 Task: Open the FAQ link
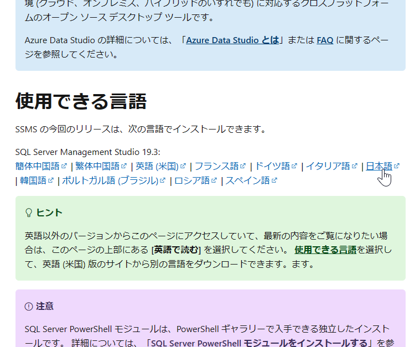tap(325, 40)
